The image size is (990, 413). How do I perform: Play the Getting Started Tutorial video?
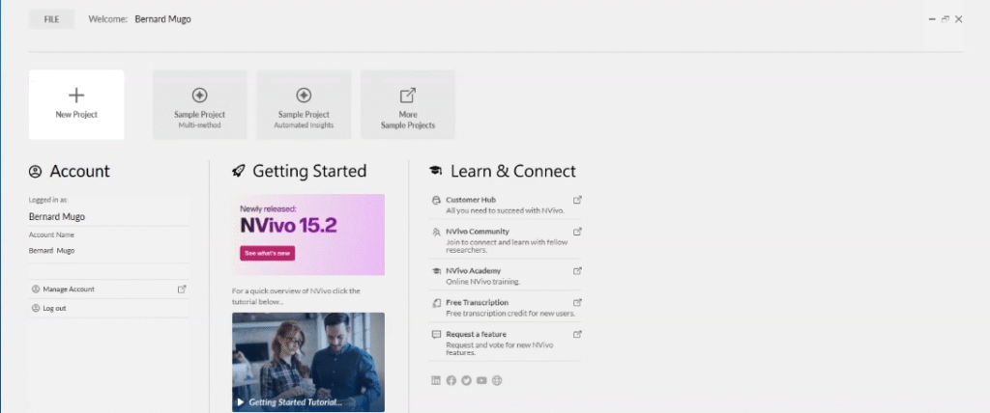click(x=308, y=362)
